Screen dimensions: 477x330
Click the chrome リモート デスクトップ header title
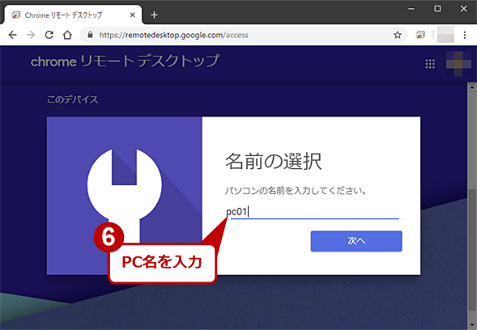125,61
